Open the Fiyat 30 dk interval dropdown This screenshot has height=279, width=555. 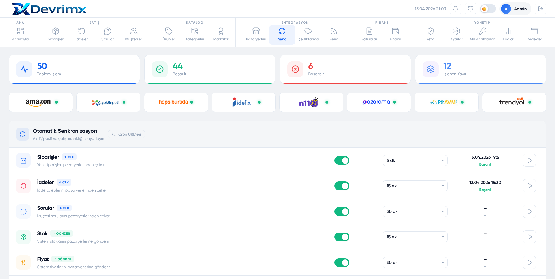click(415, 263)
